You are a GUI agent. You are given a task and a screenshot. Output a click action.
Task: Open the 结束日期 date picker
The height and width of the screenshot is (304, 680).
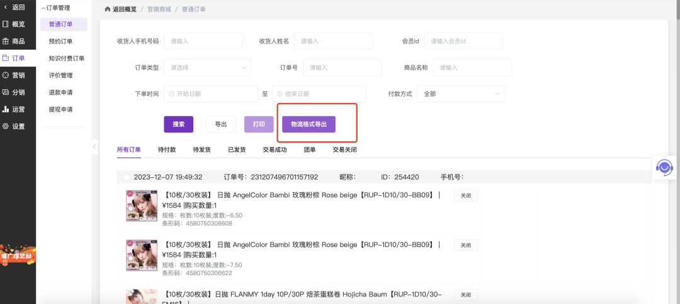click(x=319, y=94)
